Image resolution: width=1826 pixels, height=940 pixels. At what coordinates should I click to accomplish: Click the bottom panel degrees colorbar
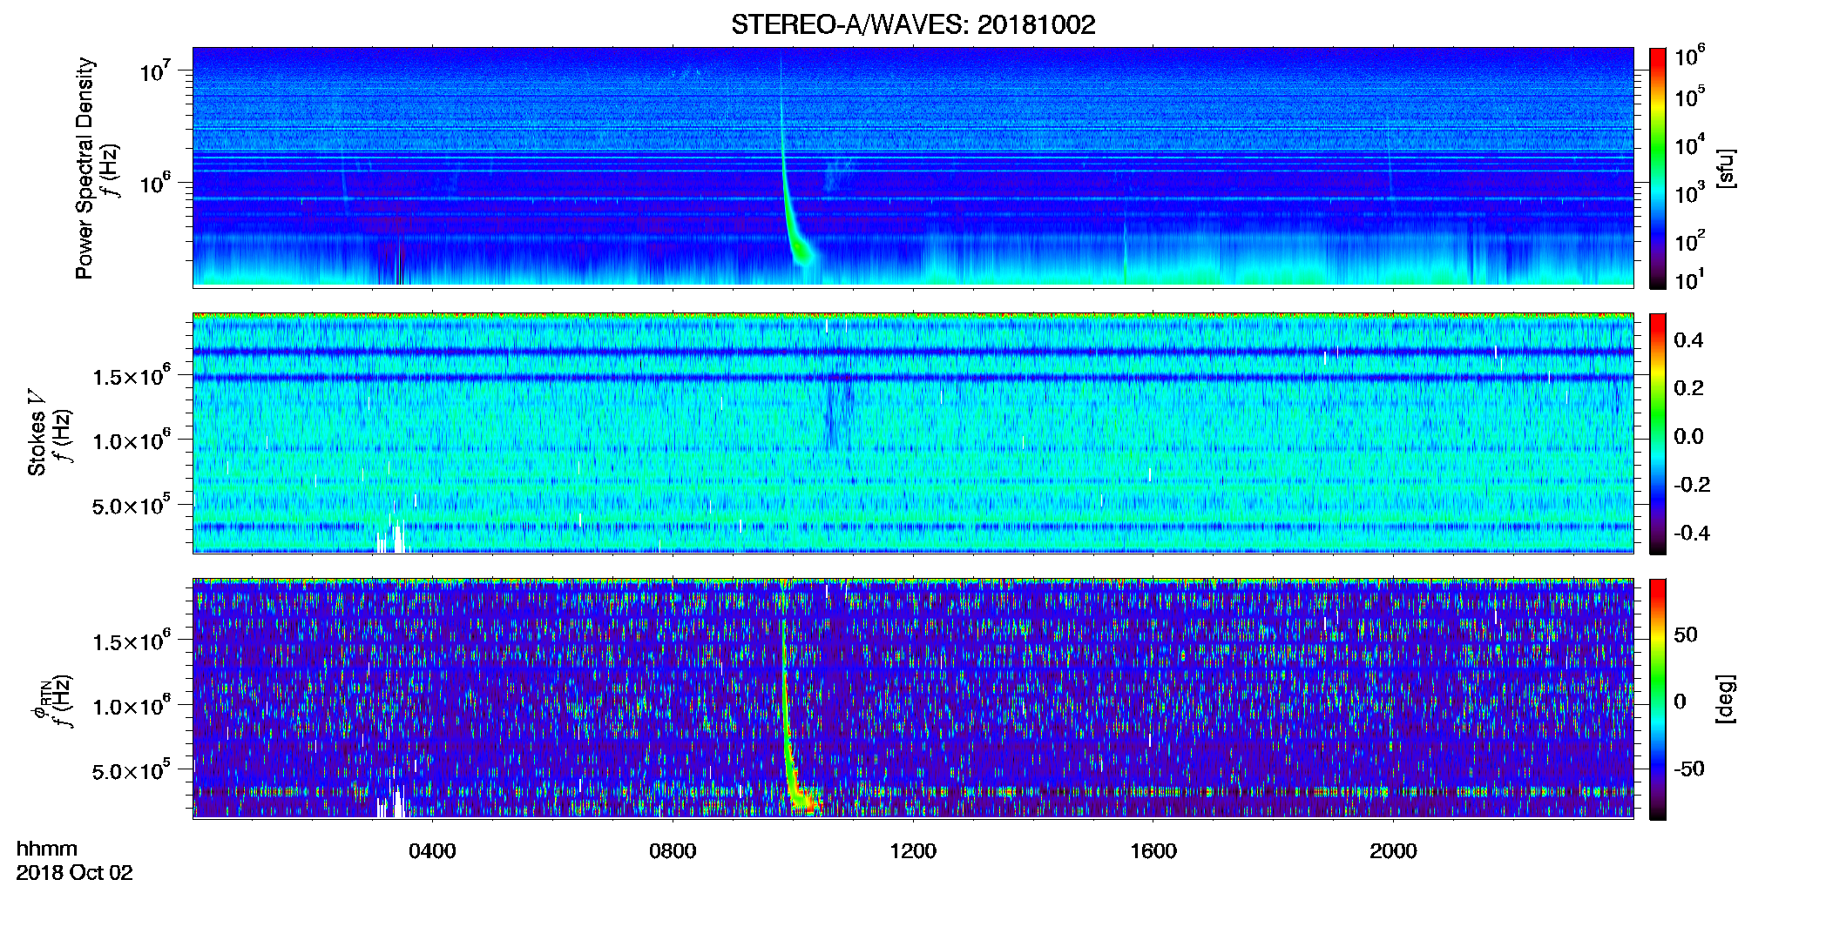click(1658, 699)
